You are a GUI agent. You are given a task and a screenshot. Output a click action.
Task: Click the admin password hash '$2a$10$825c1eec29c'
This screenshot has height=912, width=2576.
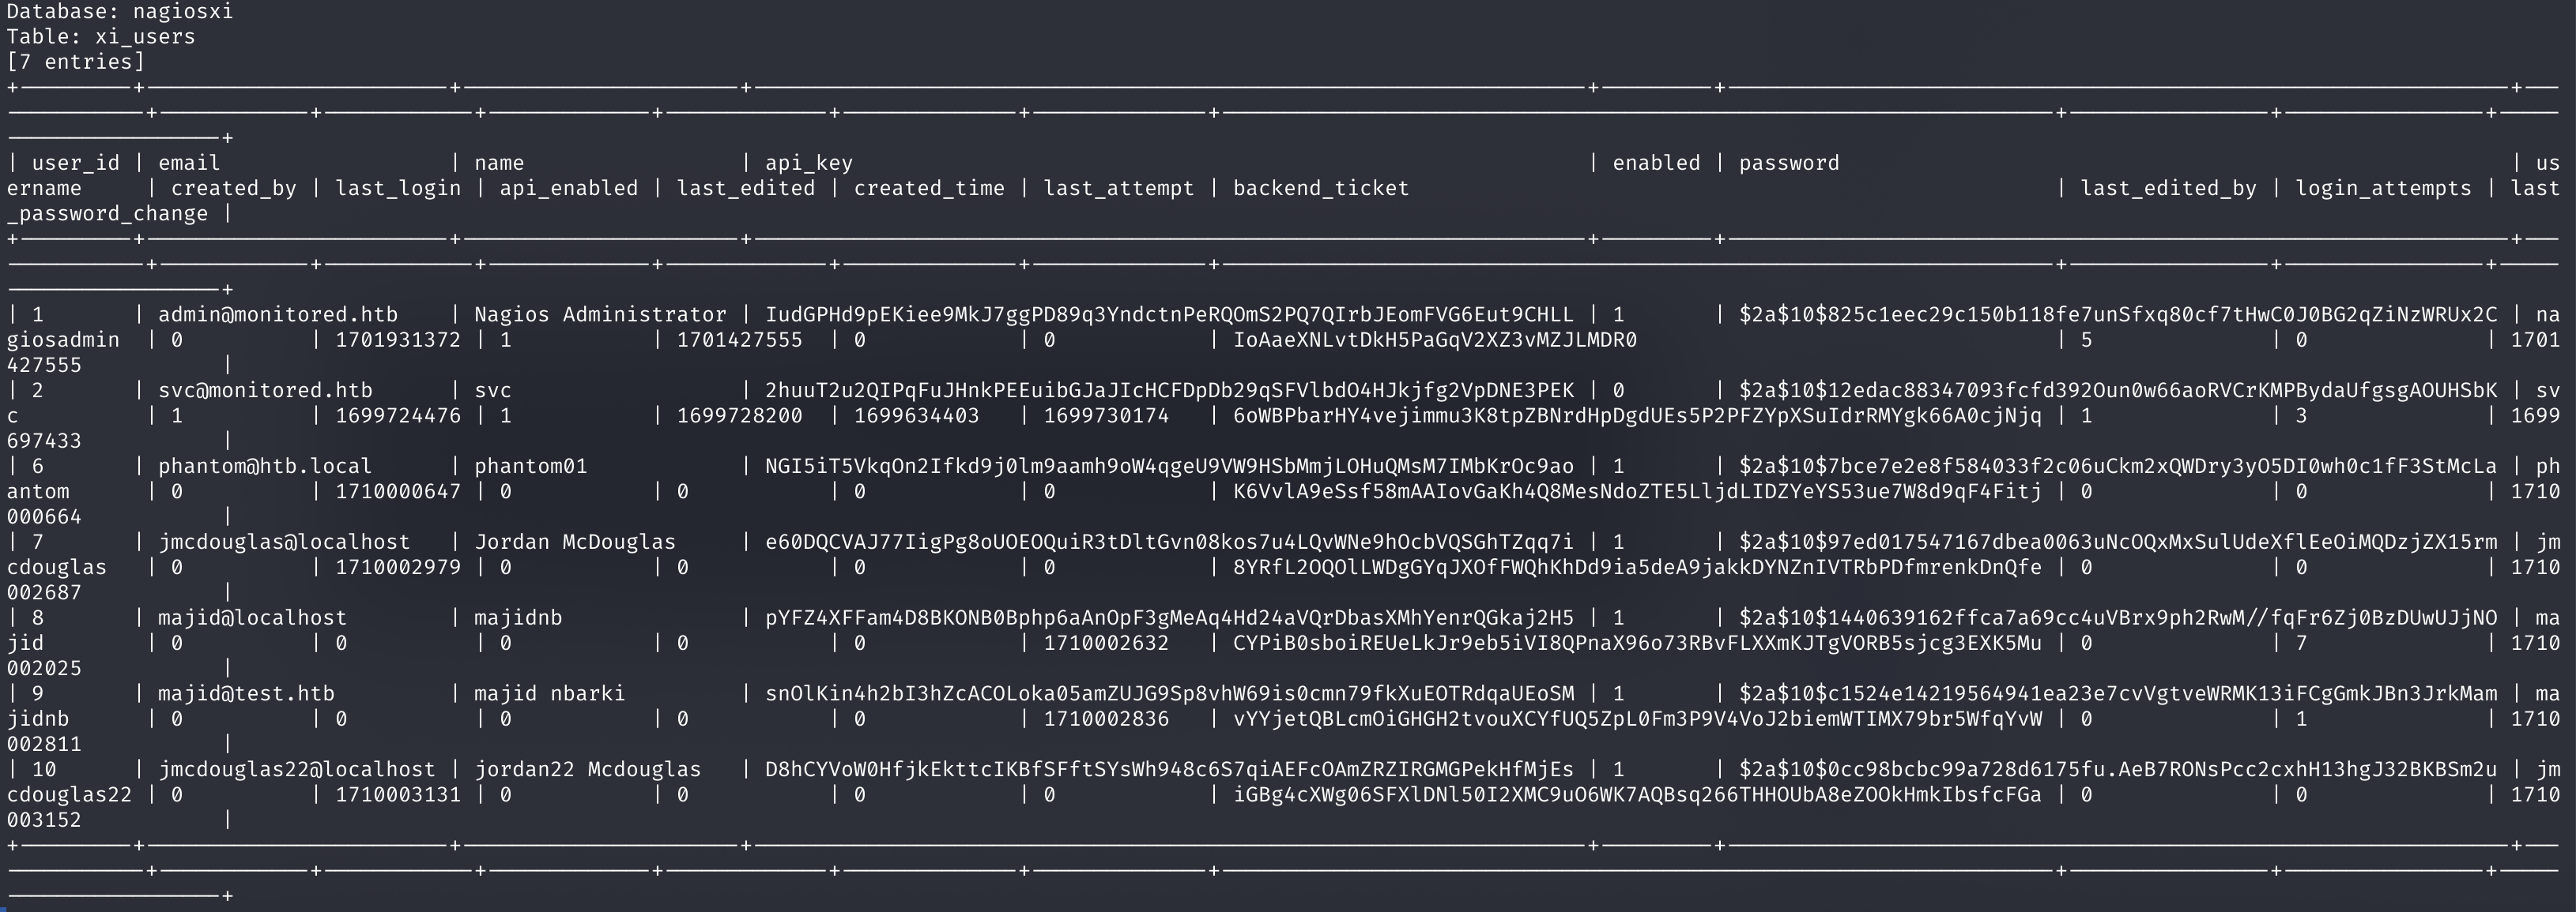(2118, 314)
